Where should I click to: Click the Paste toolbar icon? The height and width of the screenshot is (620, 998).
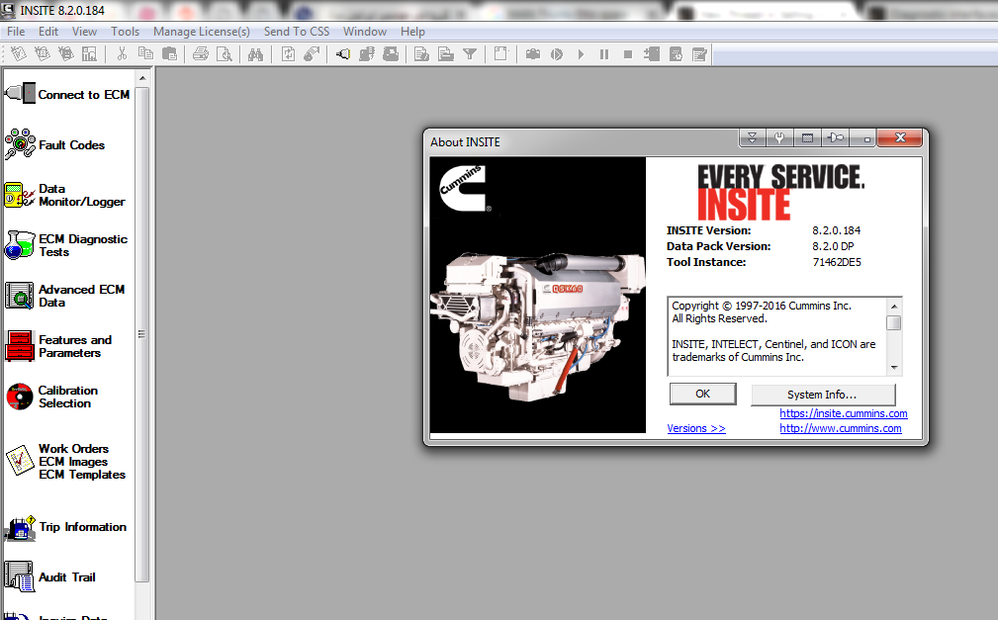[x=169, y=54]
